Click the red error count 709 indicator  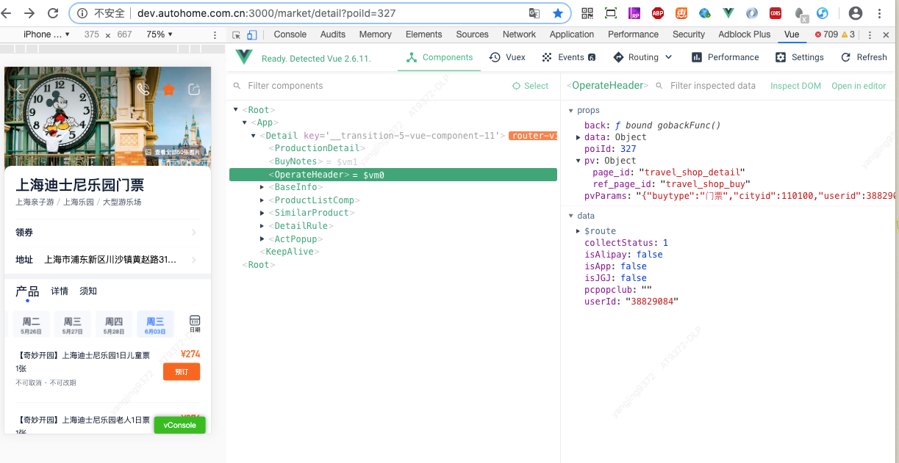[827, 34]
